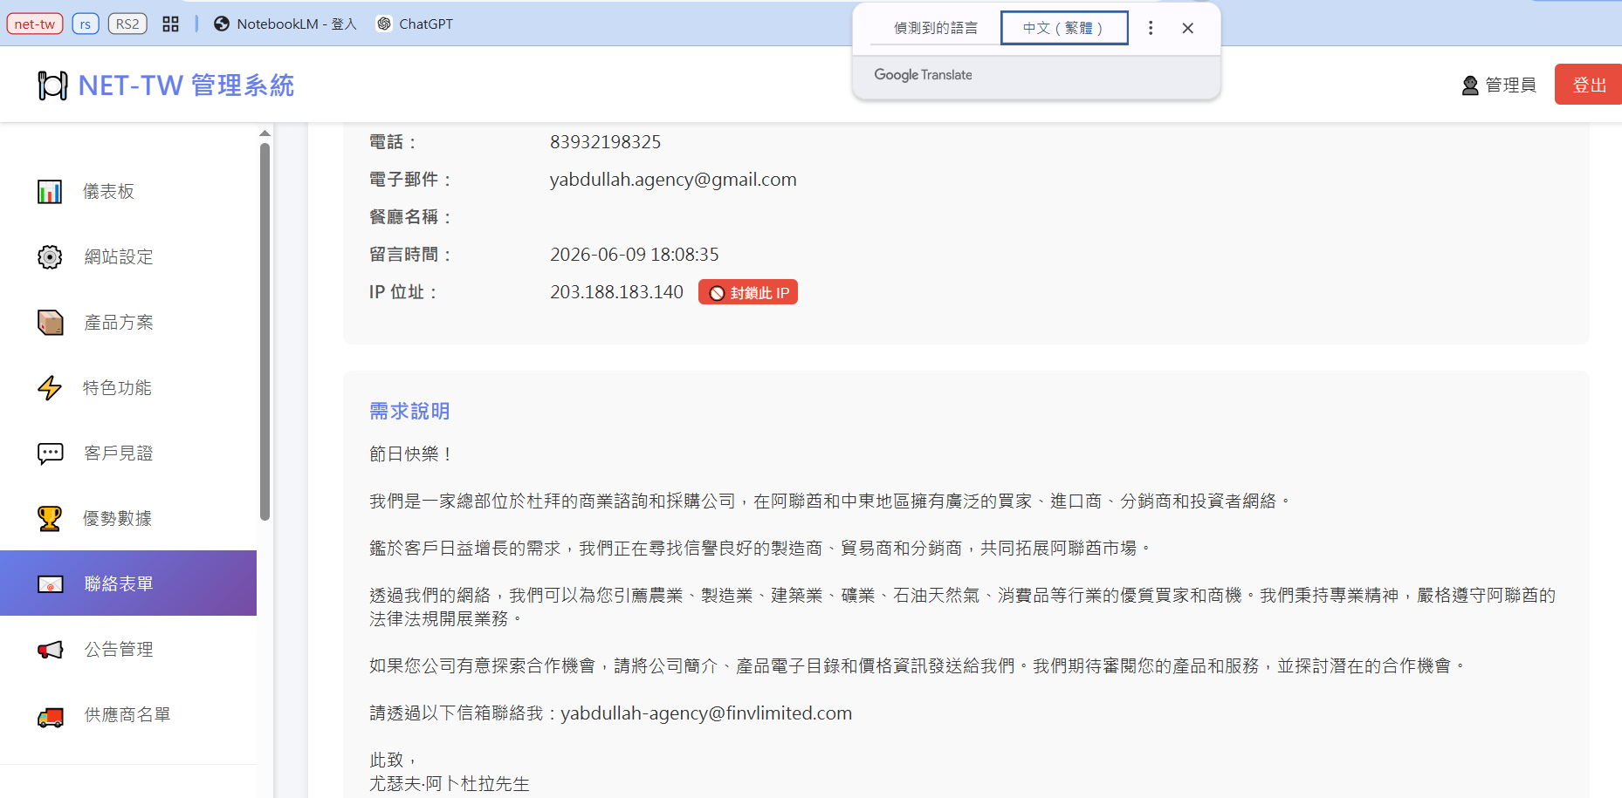This screenshot has width=1622, height=798.
Task: Click the 聯絡表單 envelope icon
Action: [50, 583]
